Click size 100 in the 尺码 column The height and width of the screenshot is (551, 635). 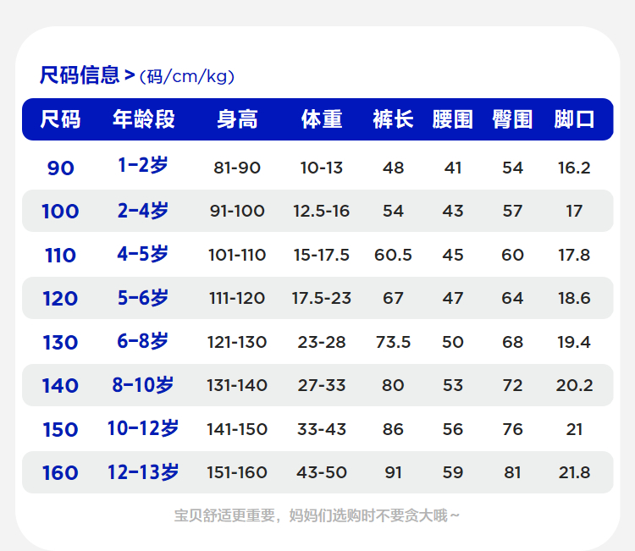coord(60,212)
